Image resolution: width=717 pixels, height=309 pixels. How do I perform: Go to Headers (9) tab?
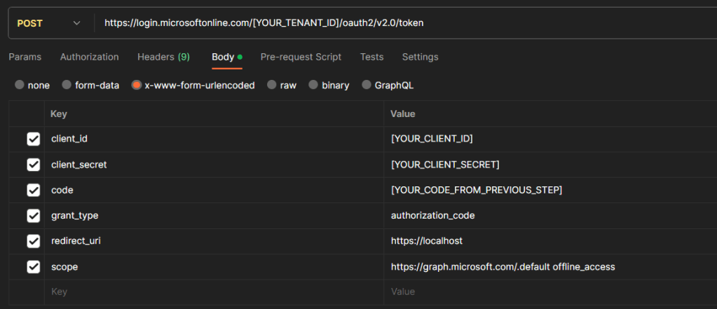pos(163,57)
